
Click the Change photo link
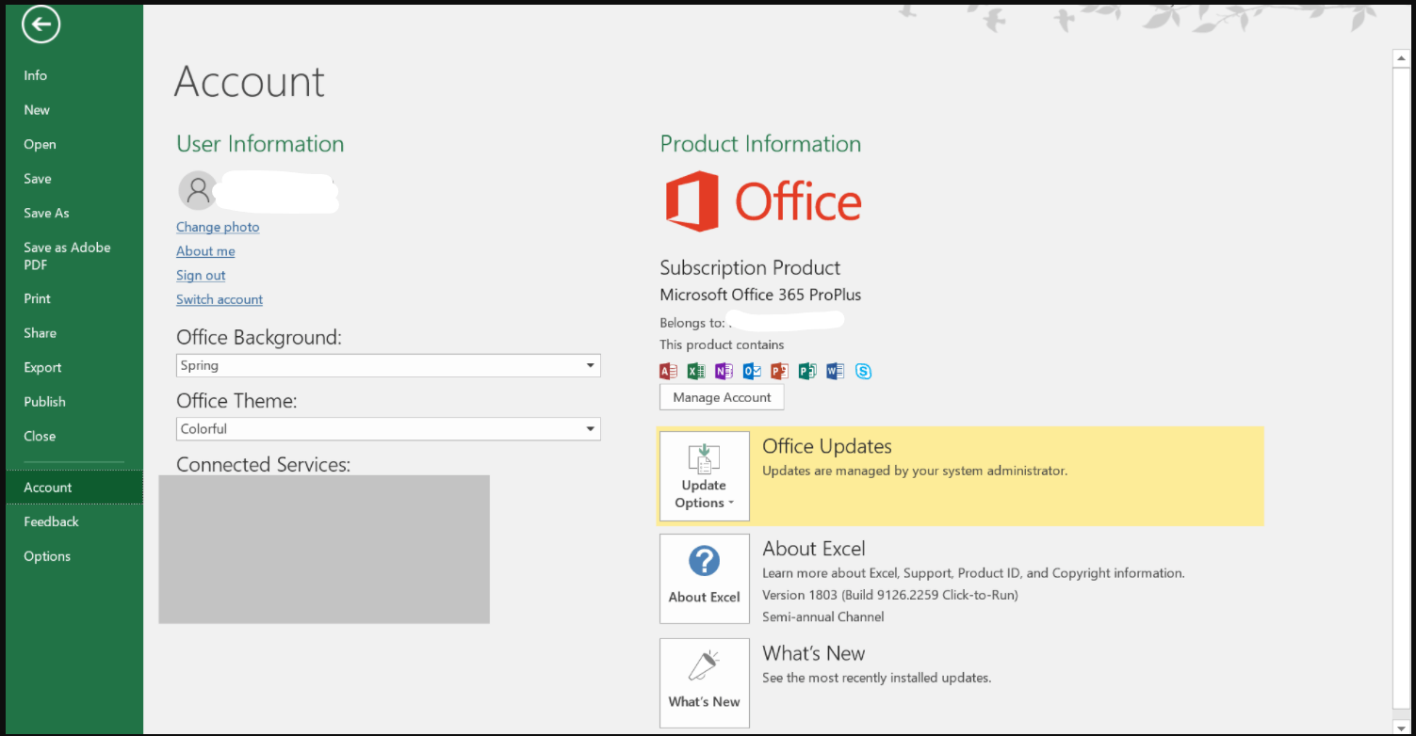pyautogui.click(x=218, y=227)
